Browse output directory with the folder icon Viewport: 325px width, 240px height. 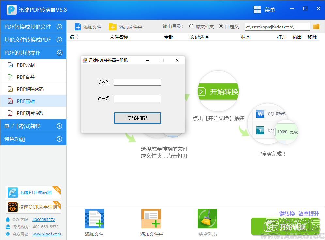(316, 26)
